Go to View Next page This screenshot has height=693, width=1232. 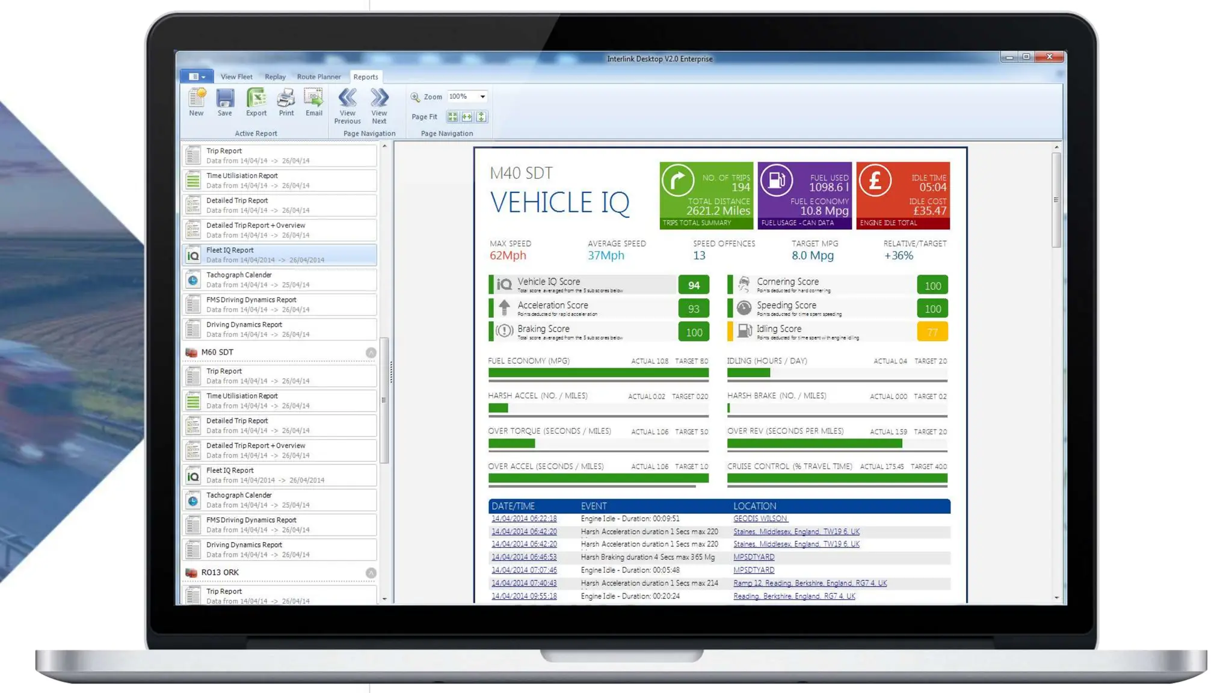(x=379, y=99)
